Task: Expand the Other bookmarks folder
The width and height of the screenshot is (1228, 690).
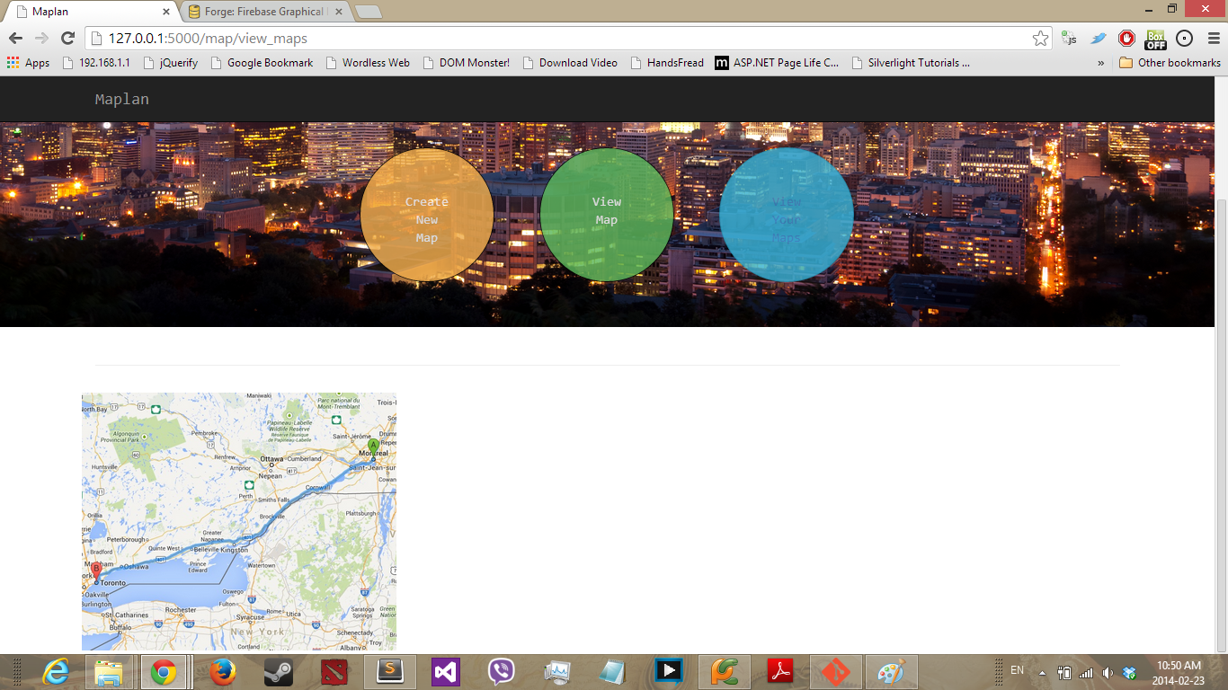Action: [x=1170, y=63]
